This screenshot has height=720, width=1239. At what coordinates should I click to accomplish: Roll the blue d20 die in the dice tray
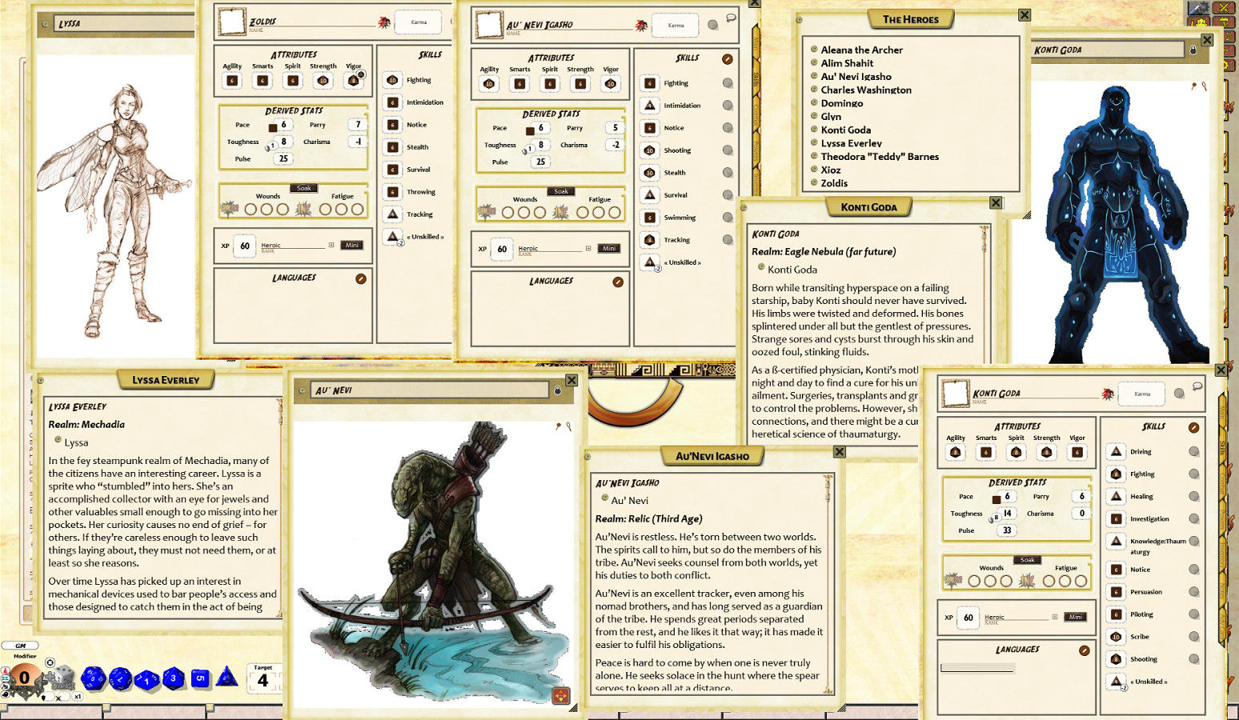tap(93, 677)
